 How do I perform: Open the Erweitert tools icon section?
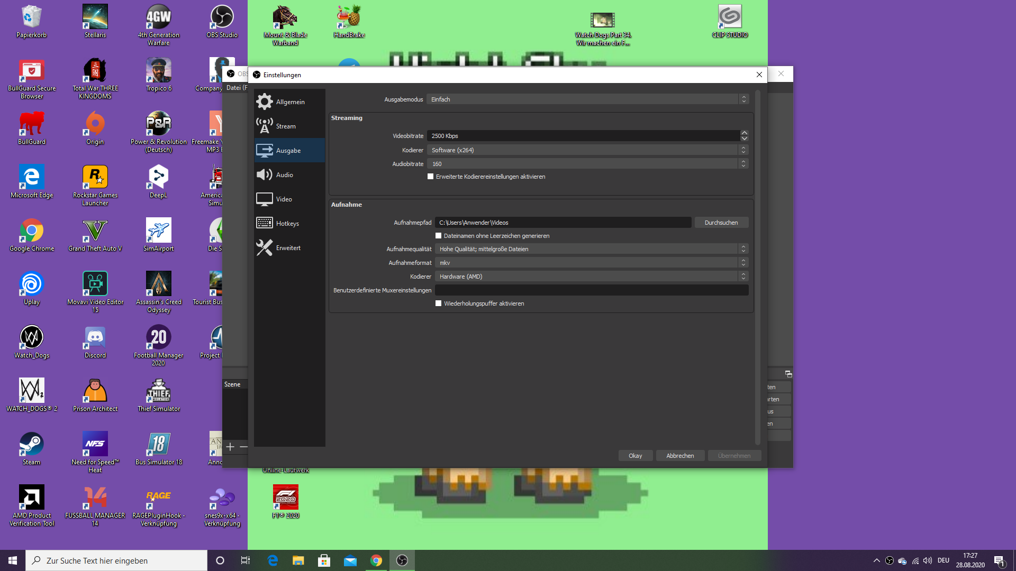(264, 247)
